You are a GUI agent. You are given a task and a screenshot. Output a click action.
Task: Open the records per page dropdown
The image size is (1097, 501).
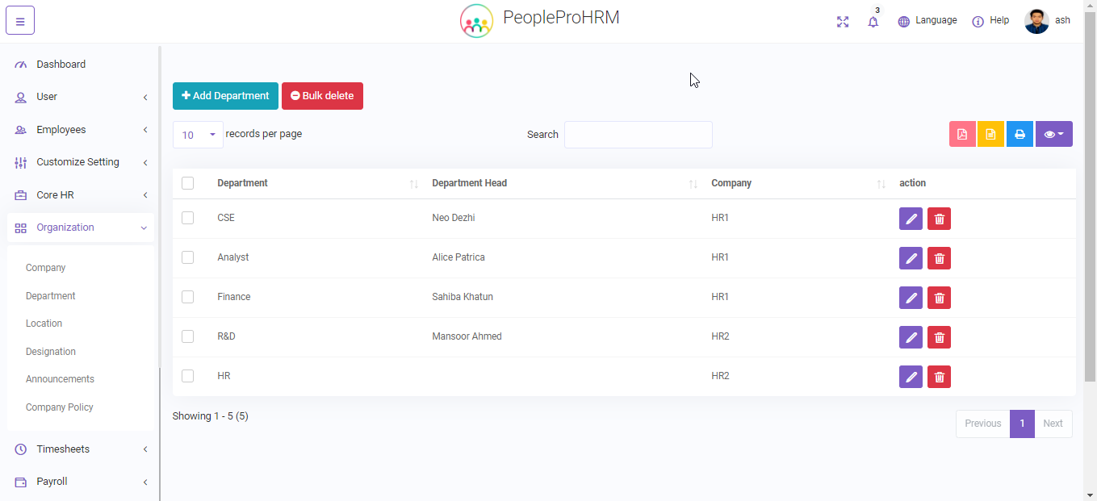coord(198,135)
